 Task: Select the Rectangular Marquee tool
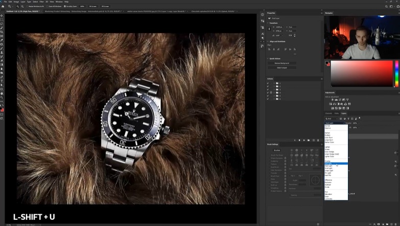[2, 19]
